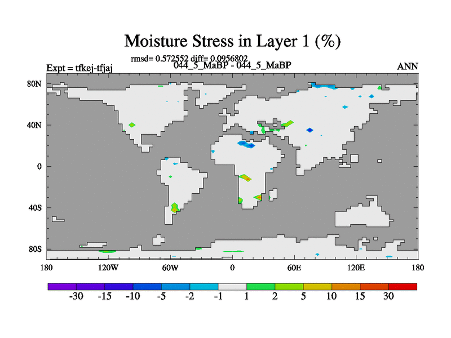Click the -15 to -10 indigo colorbar swatch
The width and height of the screenshot is (451, 338).
click(119, 287)
